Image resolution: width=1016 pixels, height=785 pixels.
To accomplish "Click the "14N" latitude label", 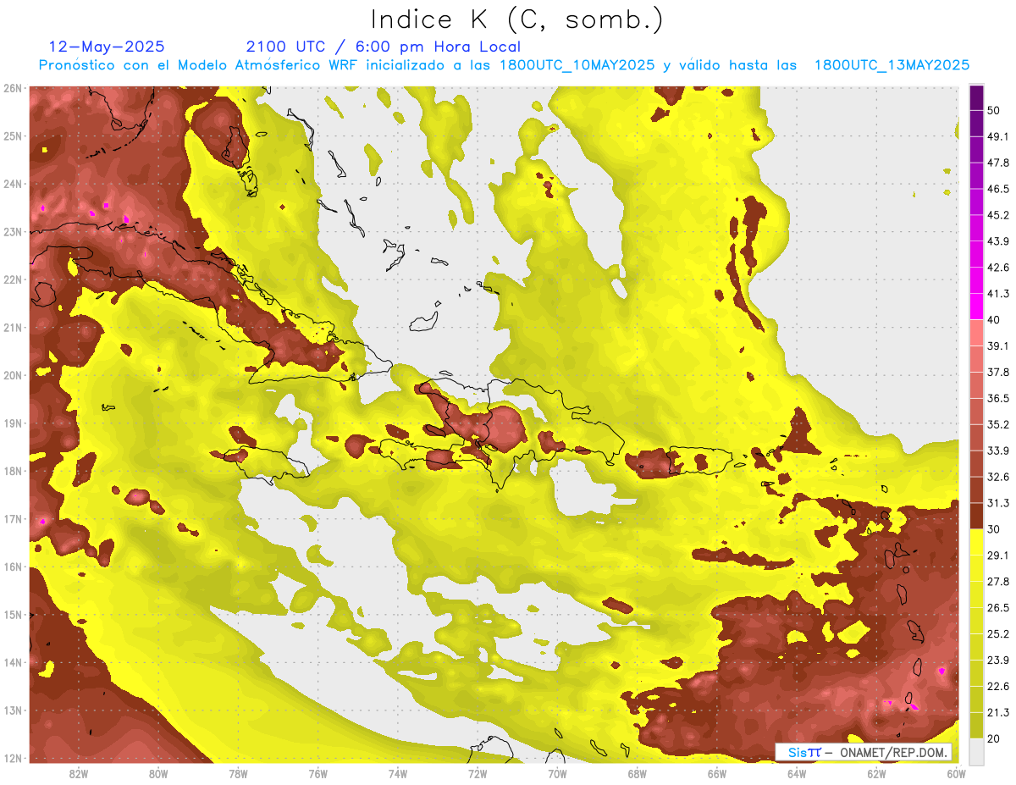I will (13, 662).
